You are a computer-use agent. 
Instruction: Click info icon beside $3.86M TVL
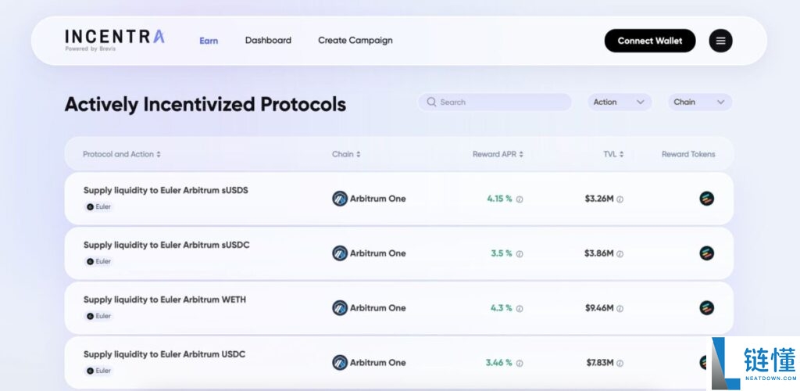620,254
